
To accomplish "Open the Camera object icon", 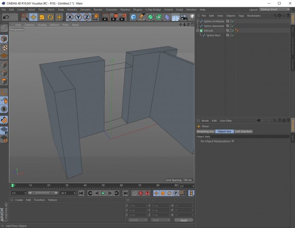I will pos(184,18).
